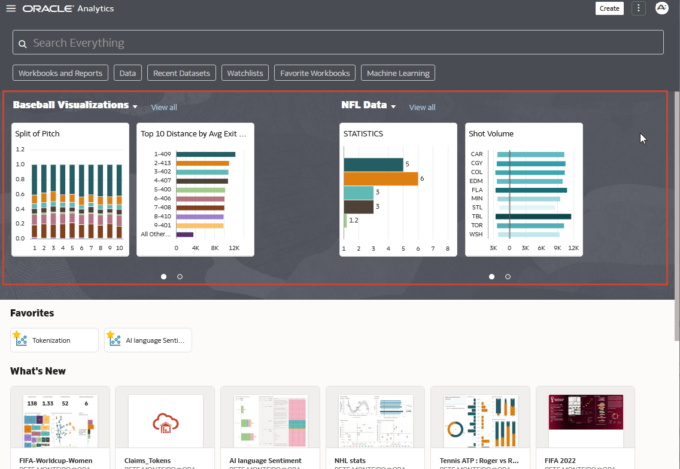This screenshot has height=469, width=680.
Task: Select the Watchlists filter
Action: [x=245, y=73]
